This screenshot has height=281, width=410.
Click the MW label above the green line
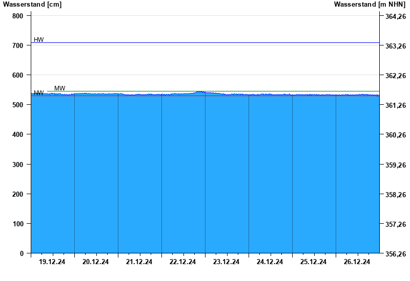coord(59,88)
